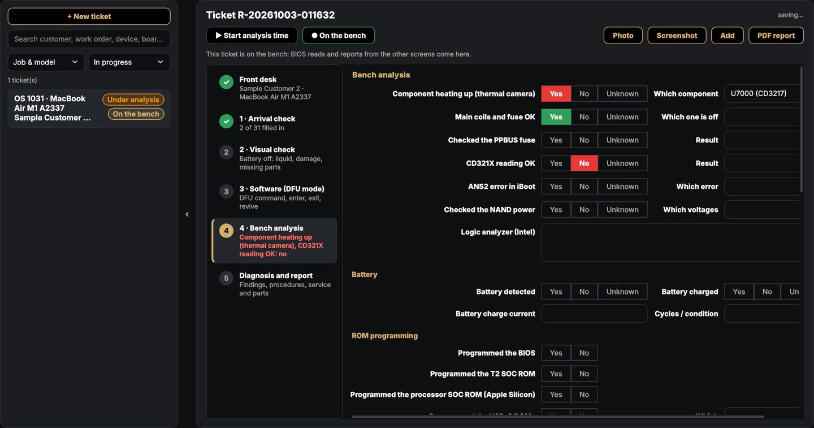Click the step 5 circle for Diagnosis and report
This screenshot has height=428, width=814.
[226, 278]
